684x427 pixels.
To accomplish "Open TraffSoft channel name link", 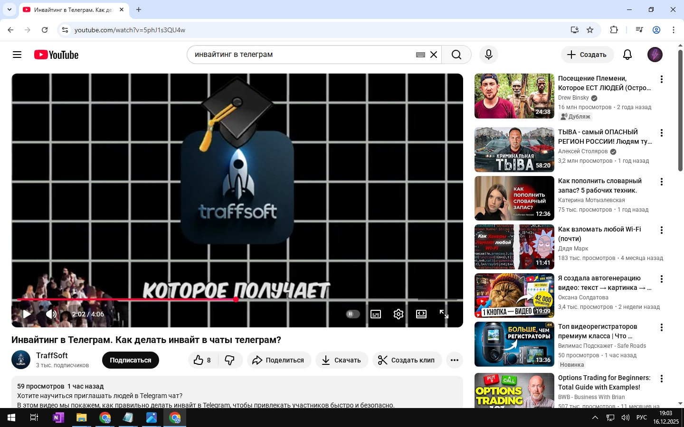I will [x=52, y=355].
